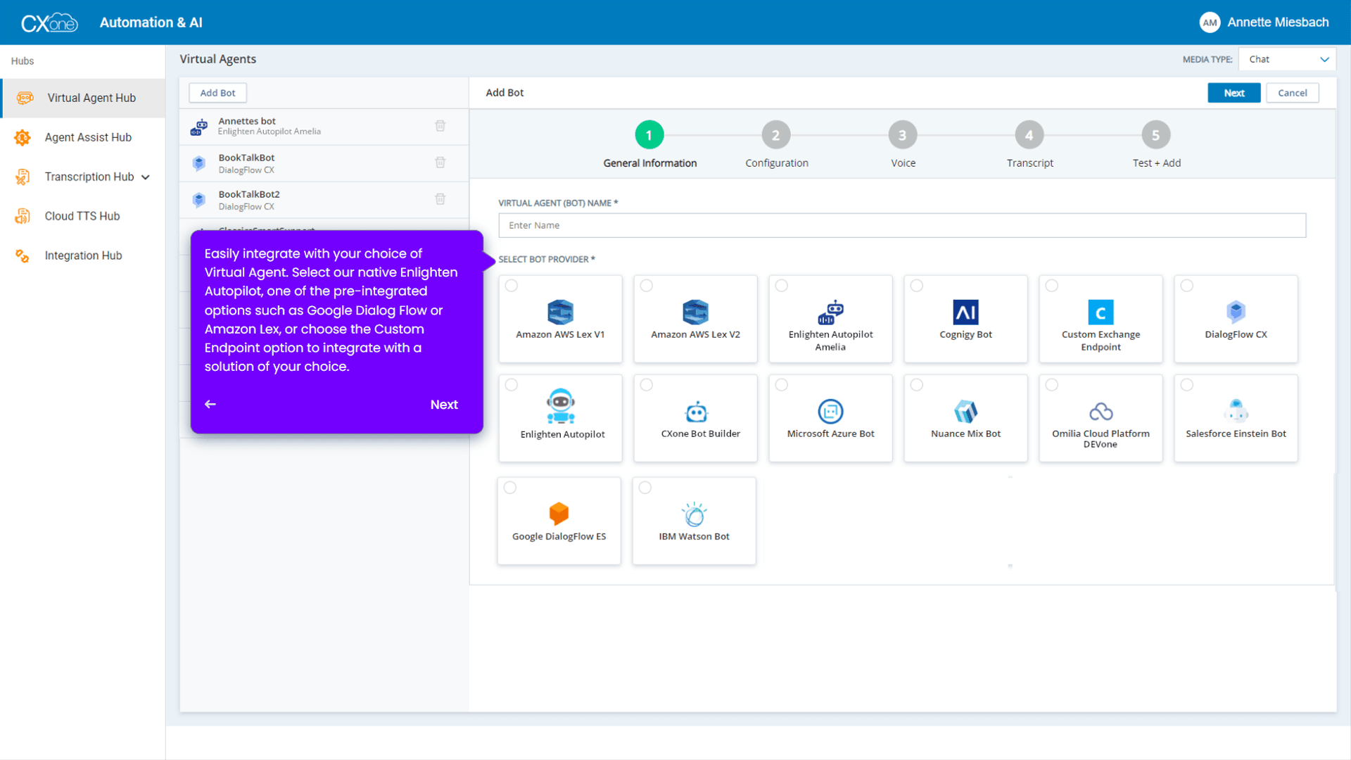Go to the Integration Hub
This screenshot has width=1351, height=760.
click(x=83, y=255)
